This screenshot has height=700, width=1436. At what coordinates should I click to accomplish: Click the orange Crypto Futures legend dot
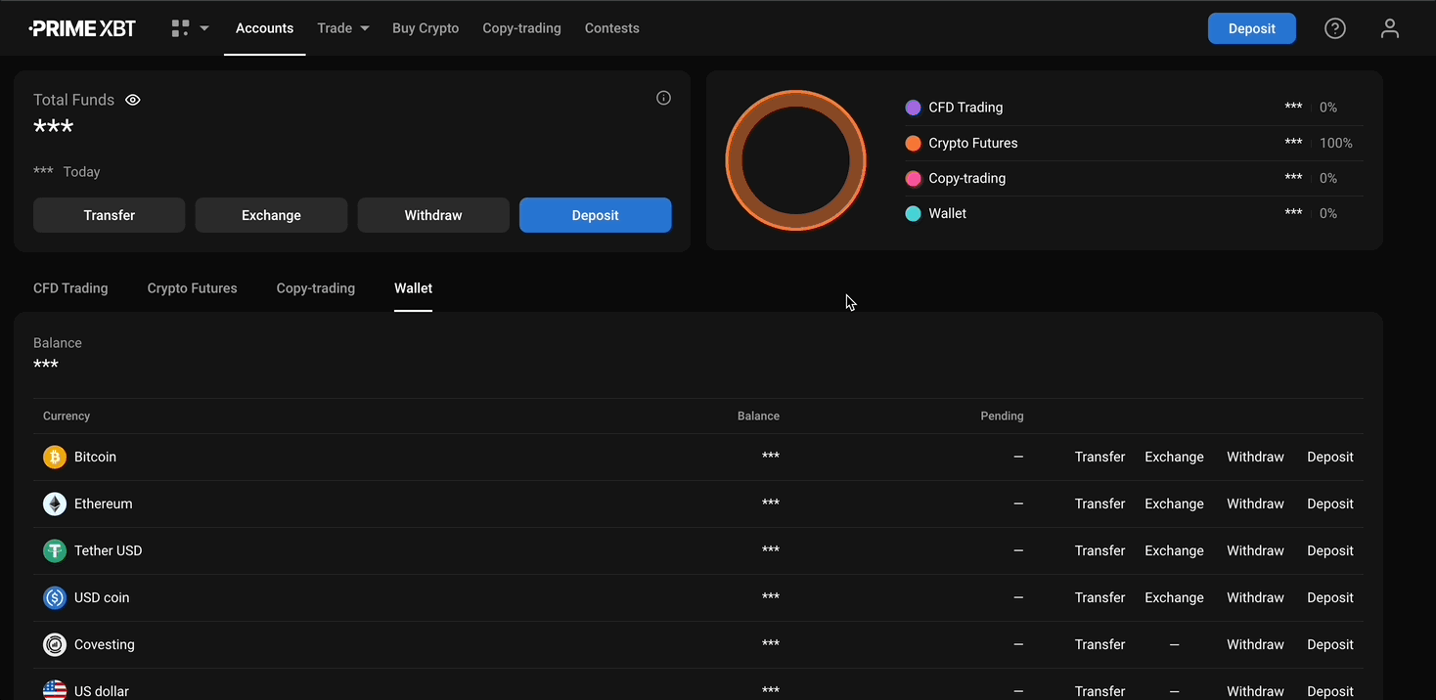pos(913,143)
